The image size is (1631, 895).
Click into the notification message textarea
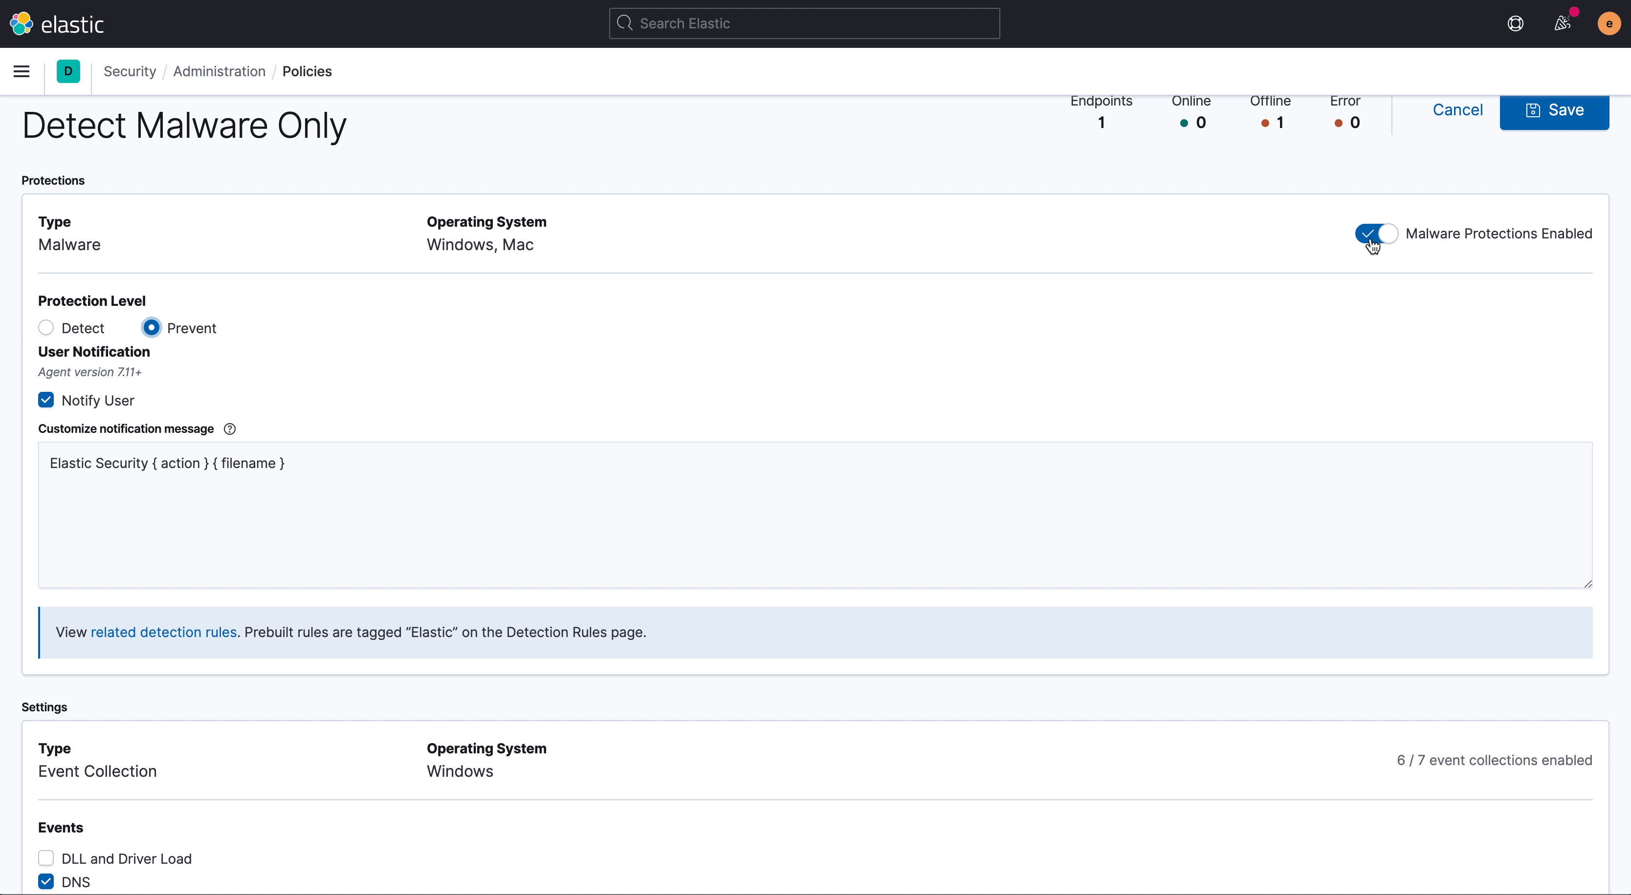pyautogui.click(x=815, y=515)
